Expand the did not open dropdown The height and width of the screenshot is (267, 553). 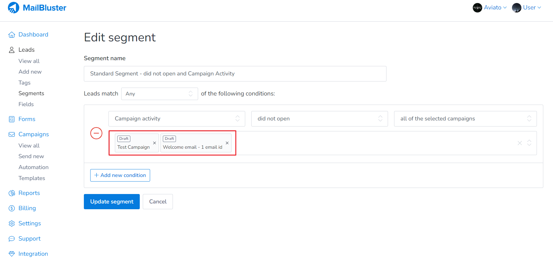tap(319, 119)
